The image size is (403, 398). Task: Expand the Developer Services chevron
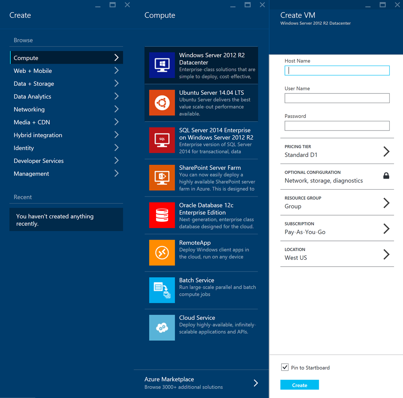[116, 160]
